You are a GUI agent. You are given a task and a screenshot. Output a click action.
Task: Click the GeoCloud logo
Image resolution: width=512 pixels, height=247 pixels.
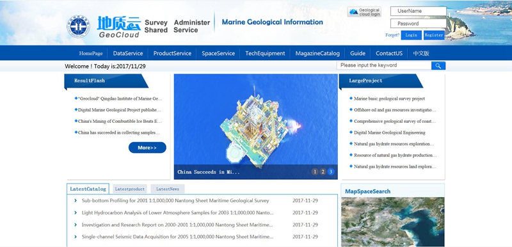pyautogui.click(x=119, y=27)
